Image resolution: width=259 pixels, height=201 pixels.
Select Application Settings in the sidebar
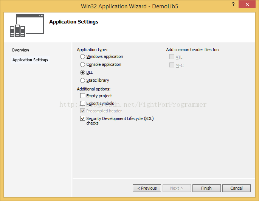[x=30, y=60]
